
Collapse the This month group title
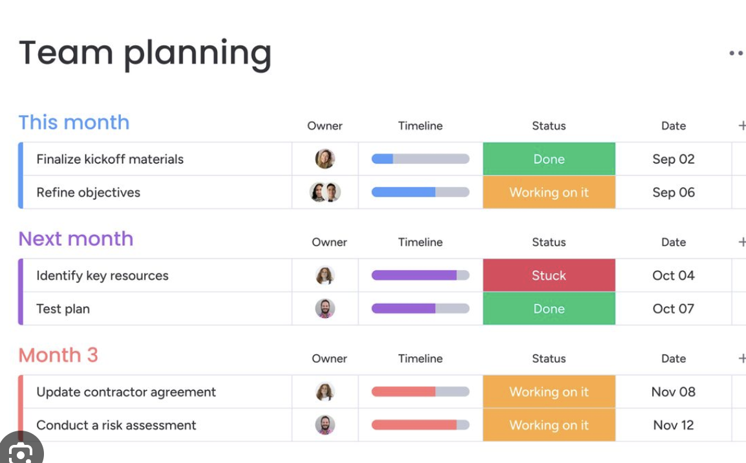click(x=74, y=122)
